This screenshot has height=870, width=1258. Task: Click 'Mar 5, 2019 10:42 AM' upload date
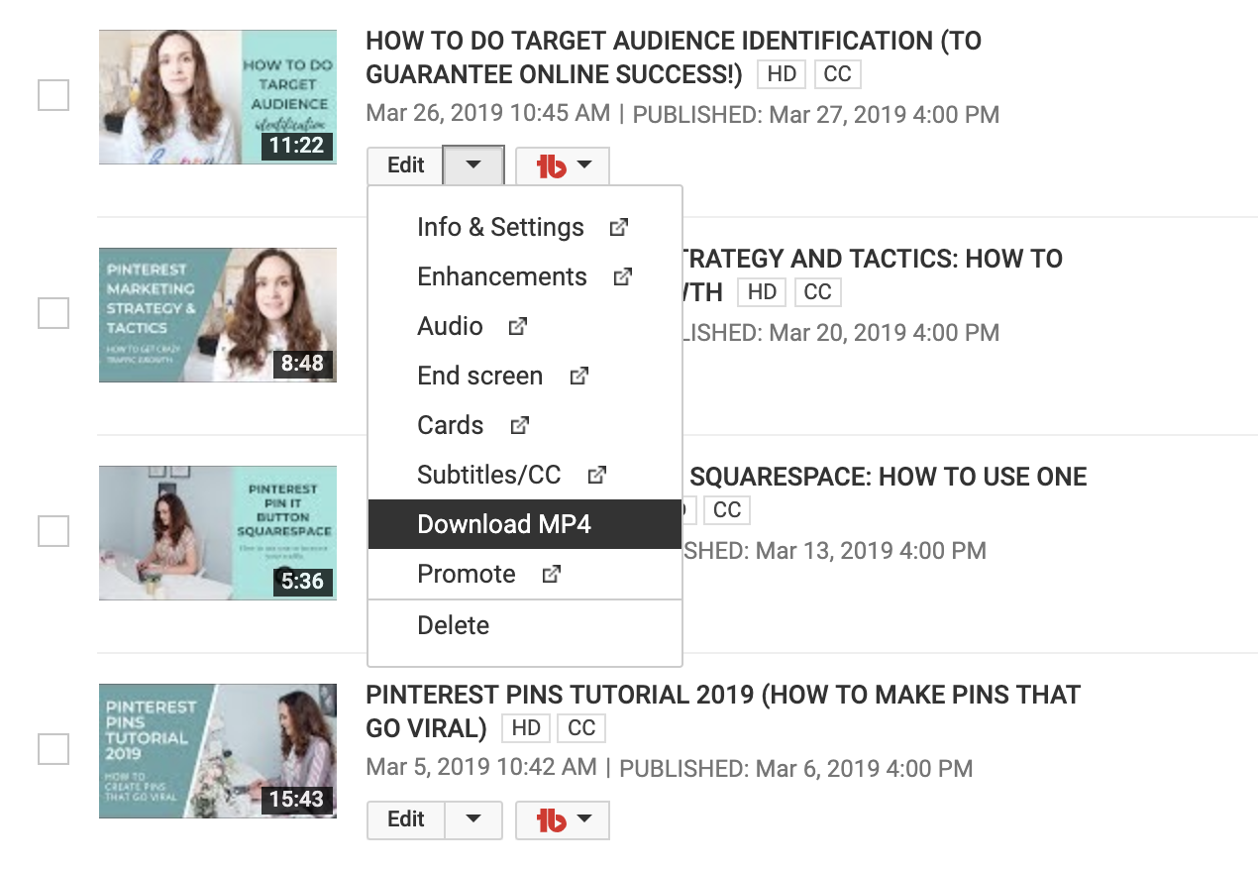click(x=481, y=768)
